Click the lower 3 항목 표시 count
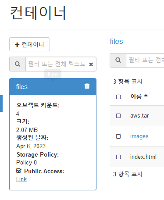This screenshot has height=200, width=164. (128, 174)
